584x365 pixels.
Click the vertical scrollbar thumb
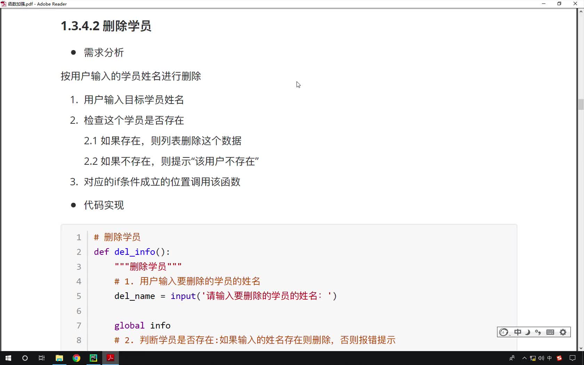point(581,104)
